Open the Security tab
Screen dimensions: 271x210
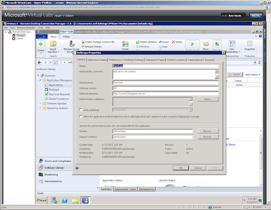click(x=209, y=60)
